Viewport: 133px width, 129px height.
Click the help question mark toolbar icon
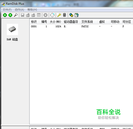click(x=77, y=15)
